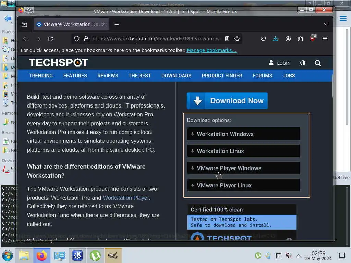Reload the TechSpot page
The width and height of the screenshot is (351, 263).
tap(50, 39)
